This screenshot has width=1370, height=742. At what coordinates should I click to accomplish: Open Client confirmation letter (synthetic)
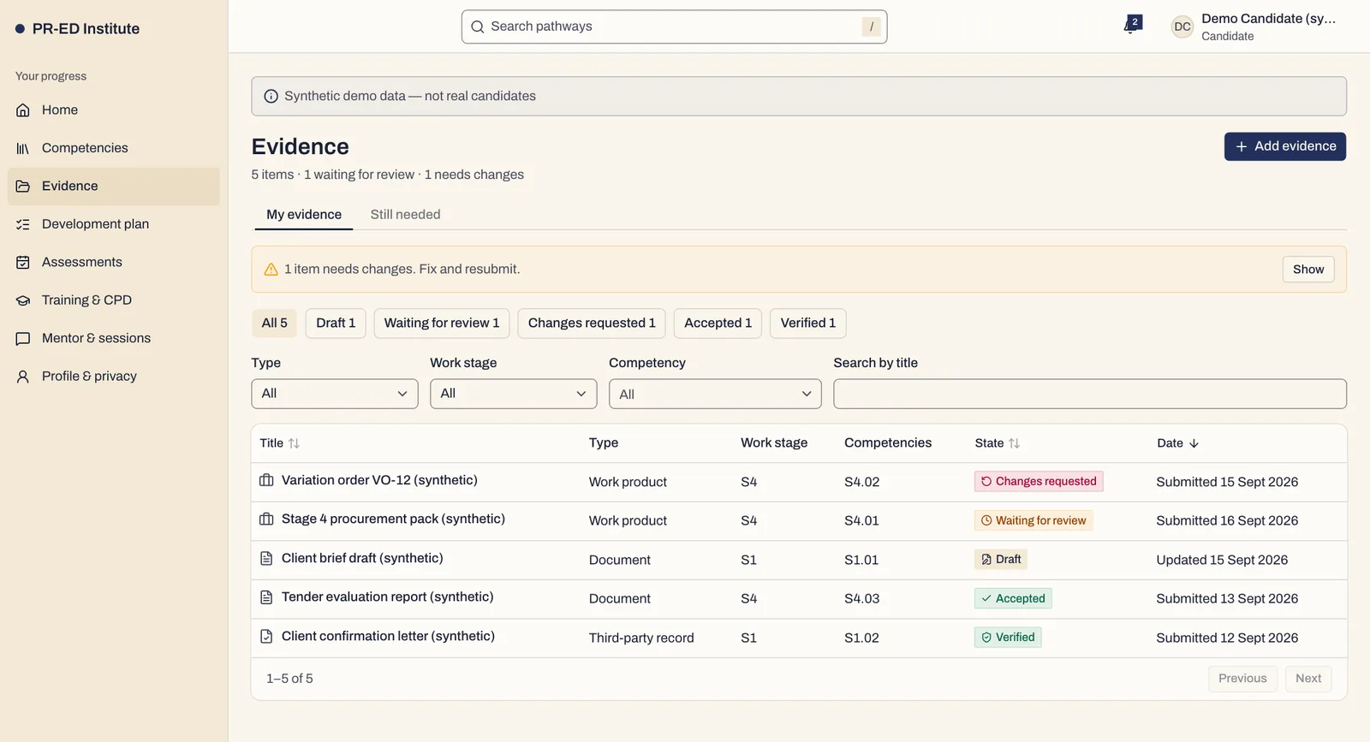pos(388,637)
